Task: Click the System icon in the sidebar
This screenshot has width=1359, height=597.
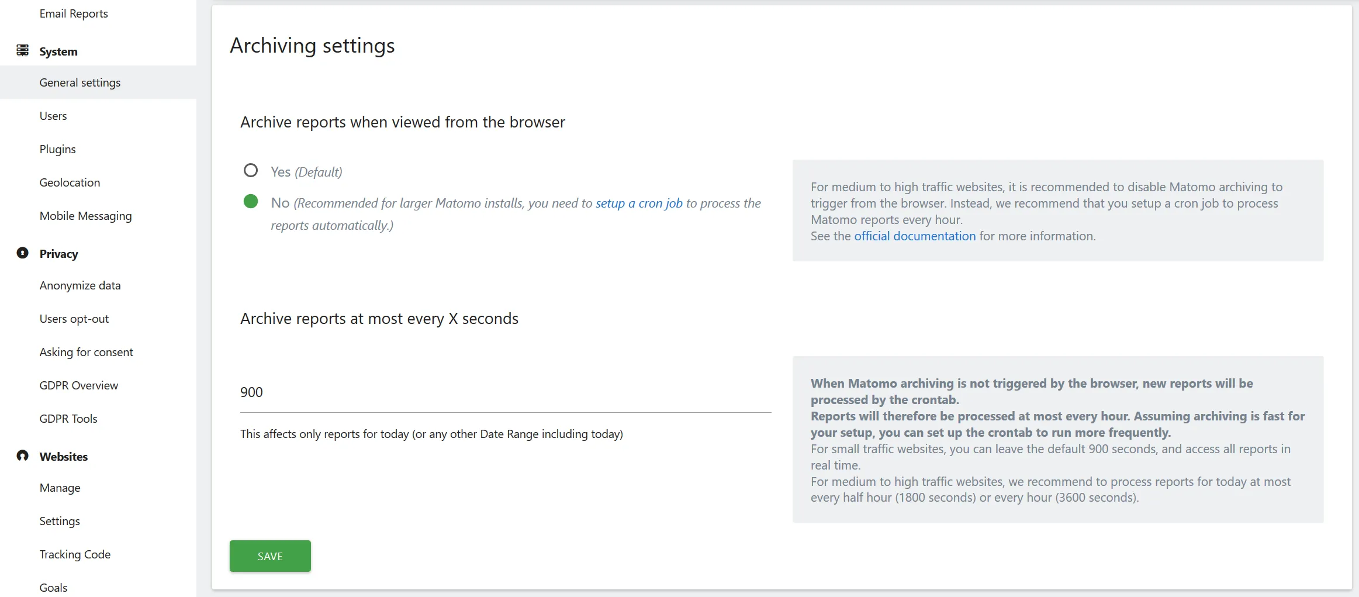Action: [x=23, y=51]
